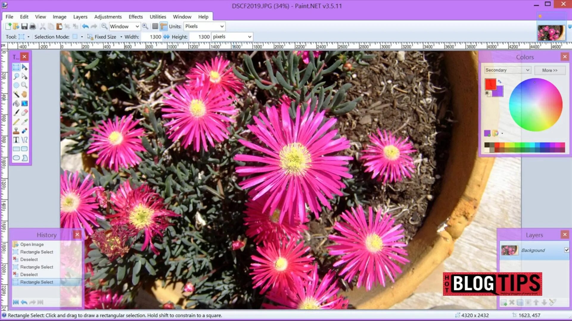Click the red primary color swatch
Screen dimensions: 572x321
pyautogui.click(x=490, y=84)
